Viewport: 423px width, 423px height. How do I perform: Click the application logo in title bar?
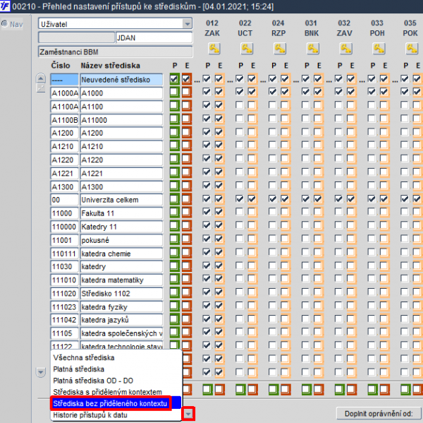coord(5,6)
